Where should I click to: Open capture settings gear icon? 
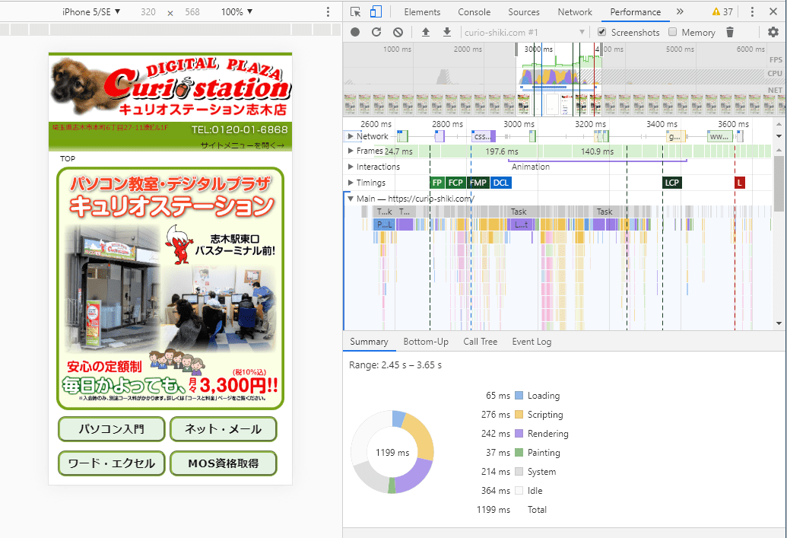click(x=773, y=32)
